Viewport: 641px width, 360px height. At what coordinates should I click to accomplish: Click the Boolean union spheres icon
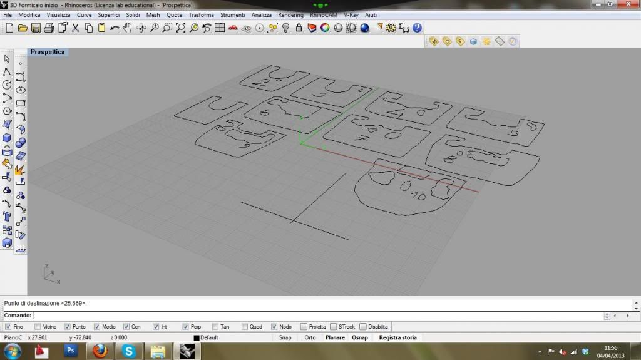[x=21, y=143]
